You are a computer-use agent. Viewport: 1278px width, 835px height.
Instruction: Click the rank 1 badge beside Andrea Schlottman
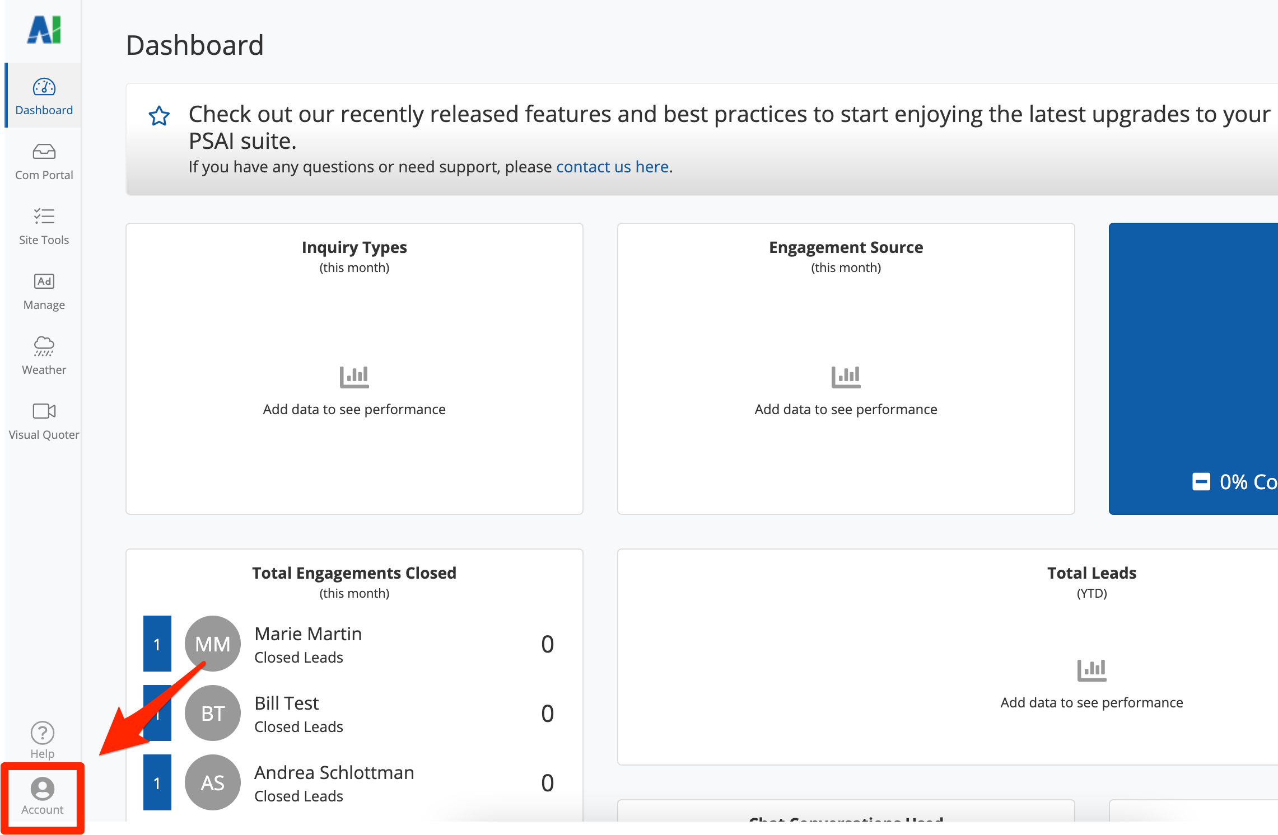pyautogui.click(x=157, y=782)
